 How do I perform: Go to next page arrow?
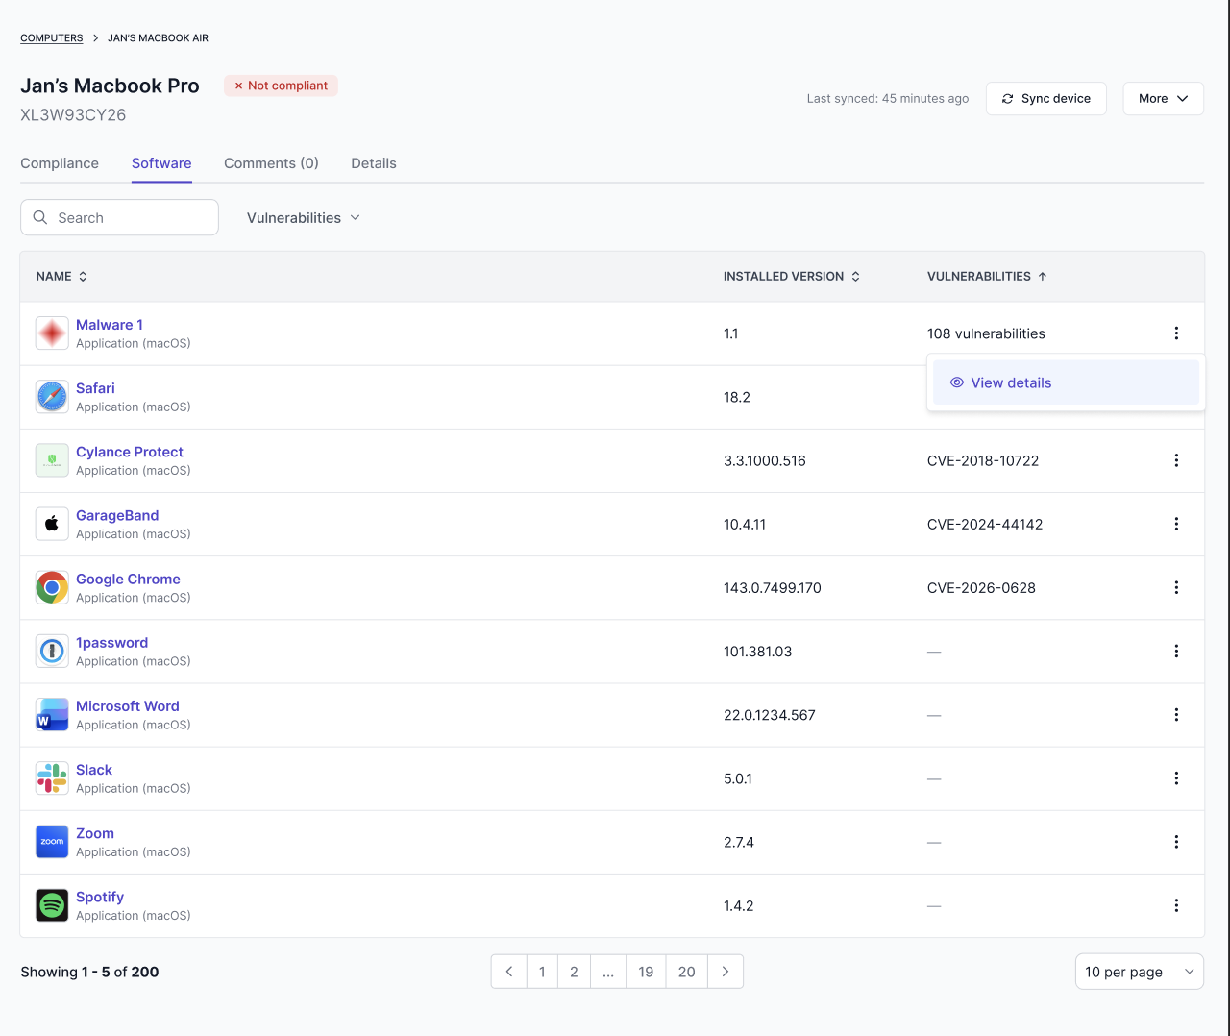(x=726, y=972)
